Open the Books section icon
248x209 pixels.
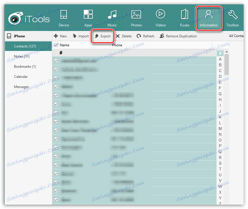click(x=184, y=14)
